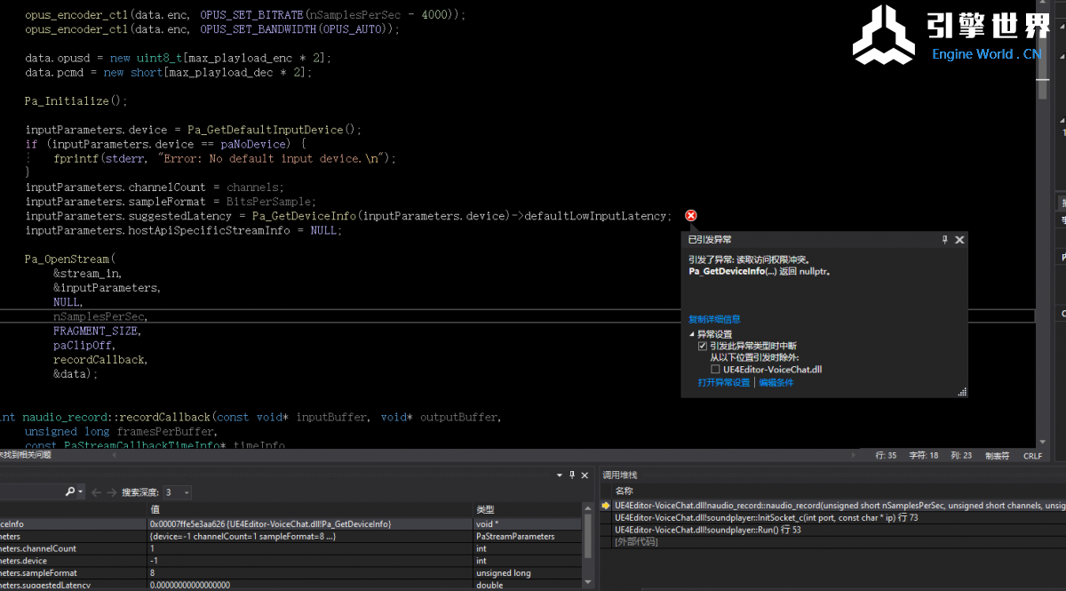Click the hostApiSpecificStreamInfo = NULL line
The image size is (1066, 591).
pos(183,230)
